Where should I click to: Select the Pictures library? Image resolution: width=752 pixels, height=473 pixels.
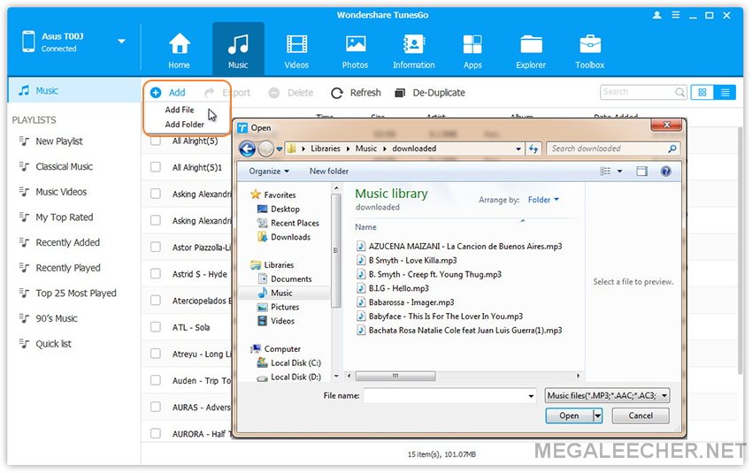[279, 307]
